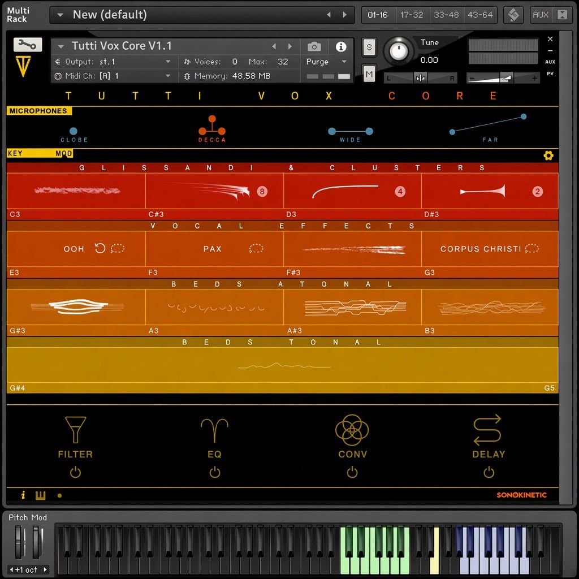Adjust the Tune knob
This screenshot has height=579, width=579.
point(399,51)
